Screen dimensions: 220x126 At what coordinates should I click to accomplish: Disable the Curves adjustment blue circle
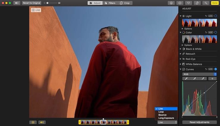click(x=216, y=69)
